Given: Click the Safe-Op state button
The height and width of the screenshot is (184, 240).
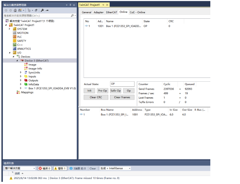Looking at the screenshot, I should (x=115, y=91).
